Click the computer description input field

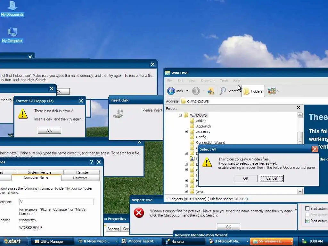click(56, 202)
